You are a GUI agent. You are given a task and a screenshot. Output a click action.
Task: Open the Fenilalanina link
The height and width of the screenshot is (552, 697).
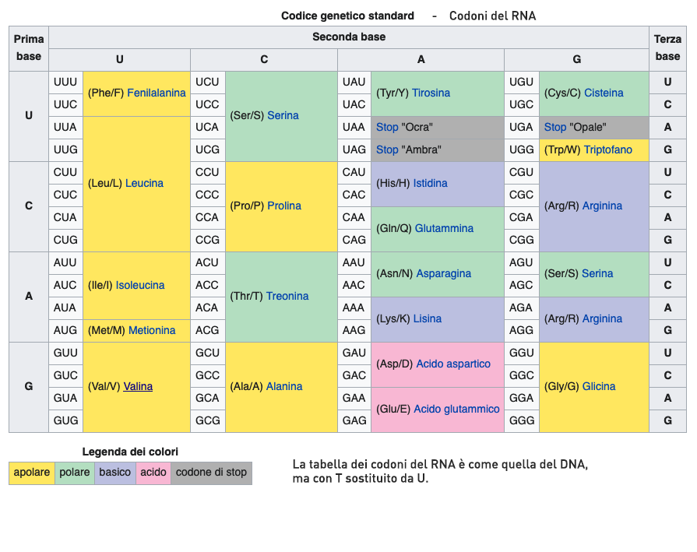(x=156, y=93)
